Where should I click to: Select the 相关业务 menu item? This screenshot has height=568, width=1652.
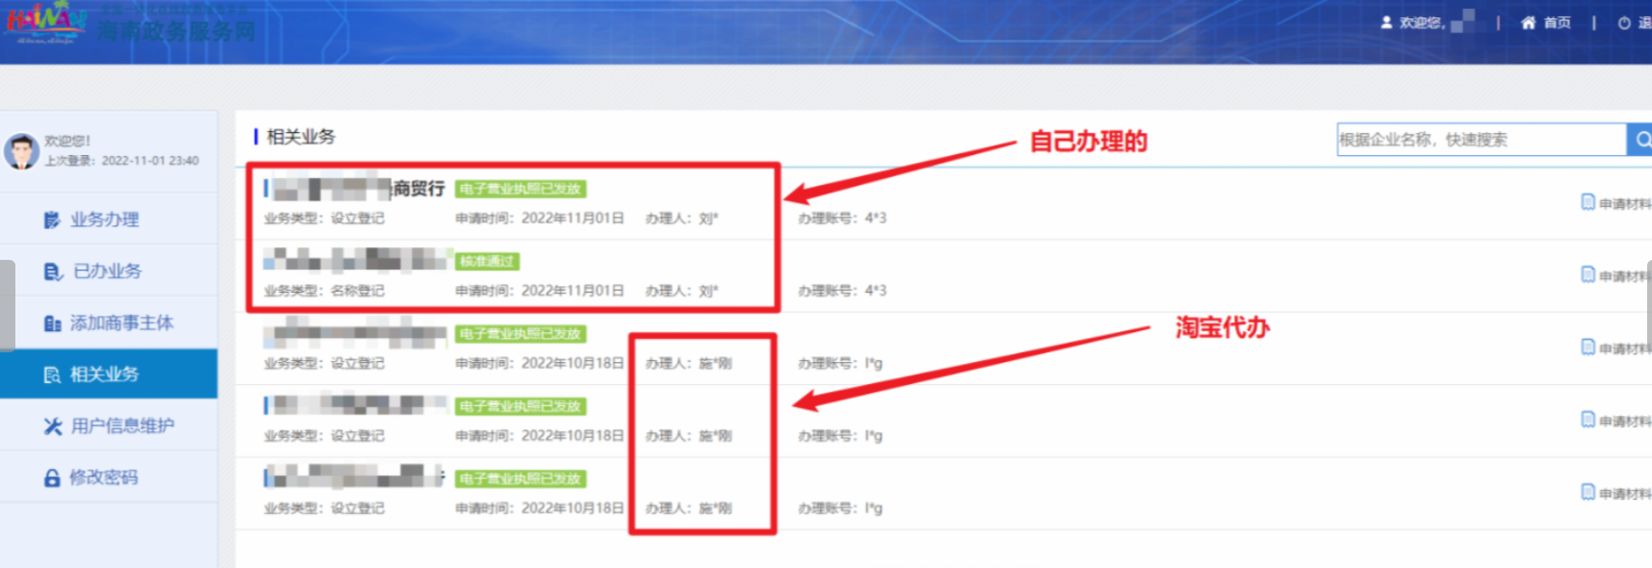[104, 374]
